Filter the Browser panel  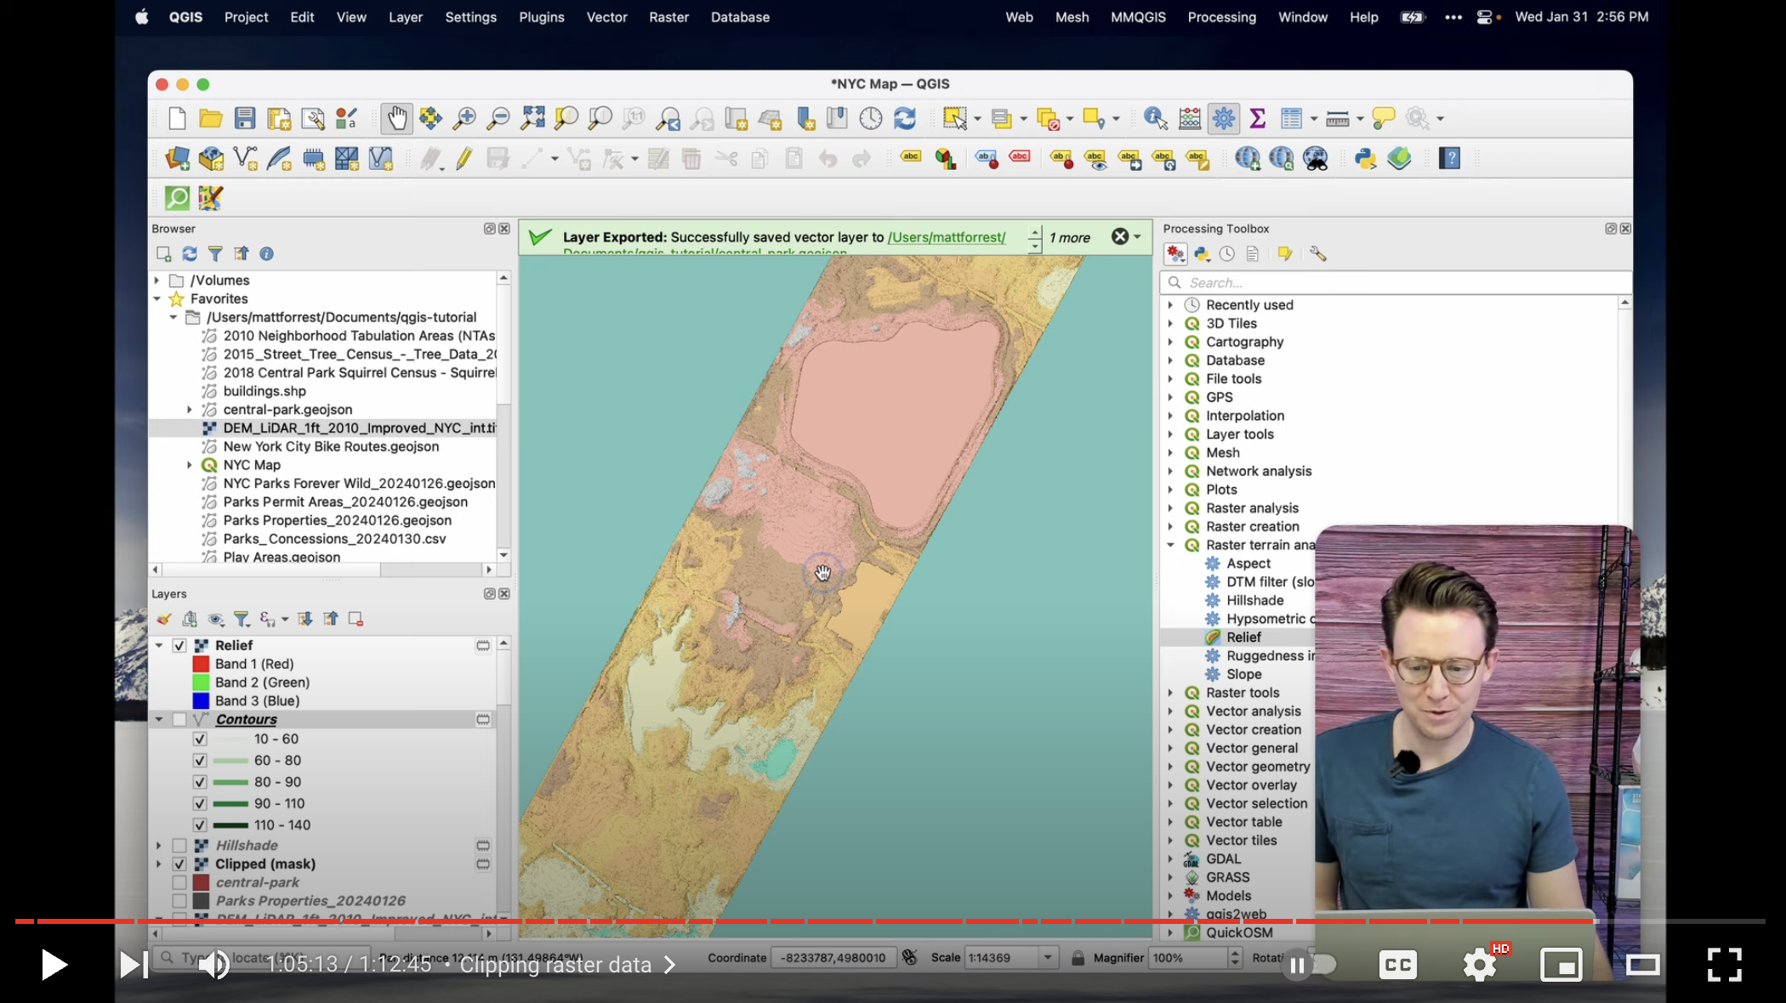[215, 253]
